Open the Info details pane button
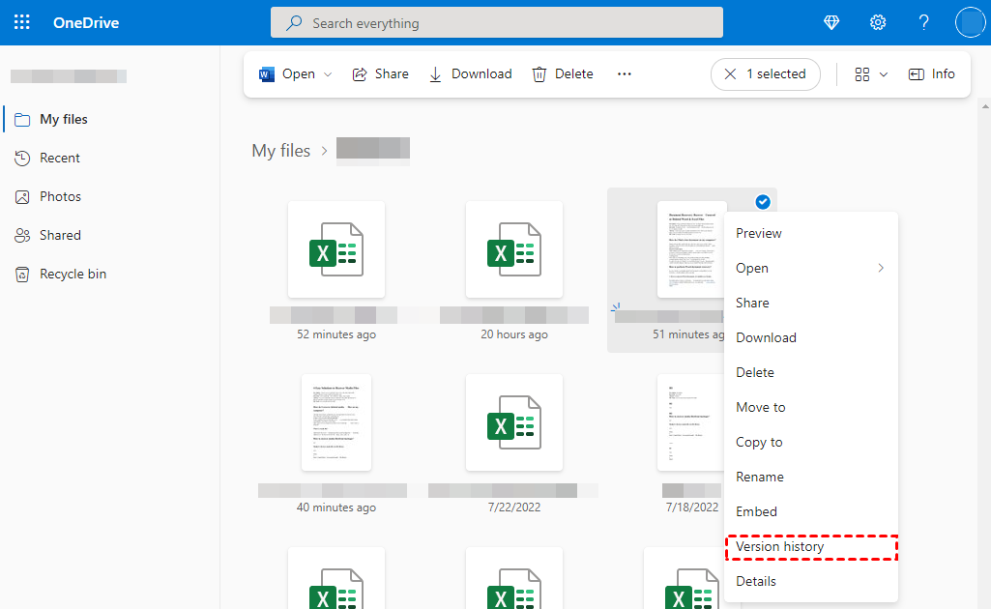 [x=932, y=73]
